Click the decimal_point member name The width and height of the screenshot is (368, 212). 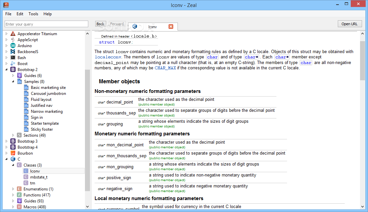pos(120,102)
